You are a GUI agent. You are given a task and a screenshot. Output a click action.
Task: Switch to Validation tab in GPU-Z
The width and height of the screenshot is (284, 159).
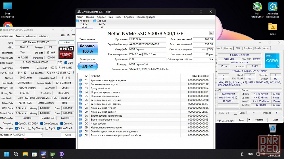point(43,36)
